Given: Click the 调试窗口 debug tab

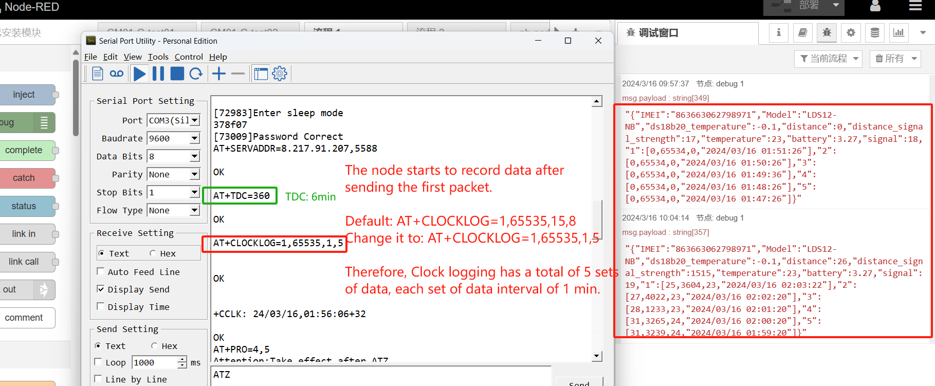Looking at the screenshot, I should tap(687, 33).
